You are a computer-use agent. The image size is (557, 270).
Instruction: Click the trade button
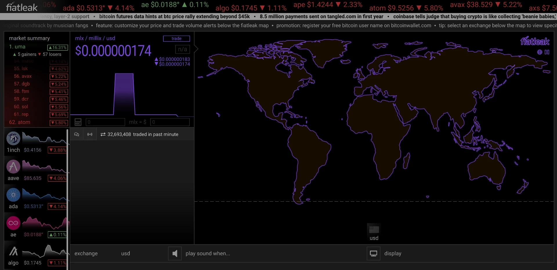click(176, 39)
